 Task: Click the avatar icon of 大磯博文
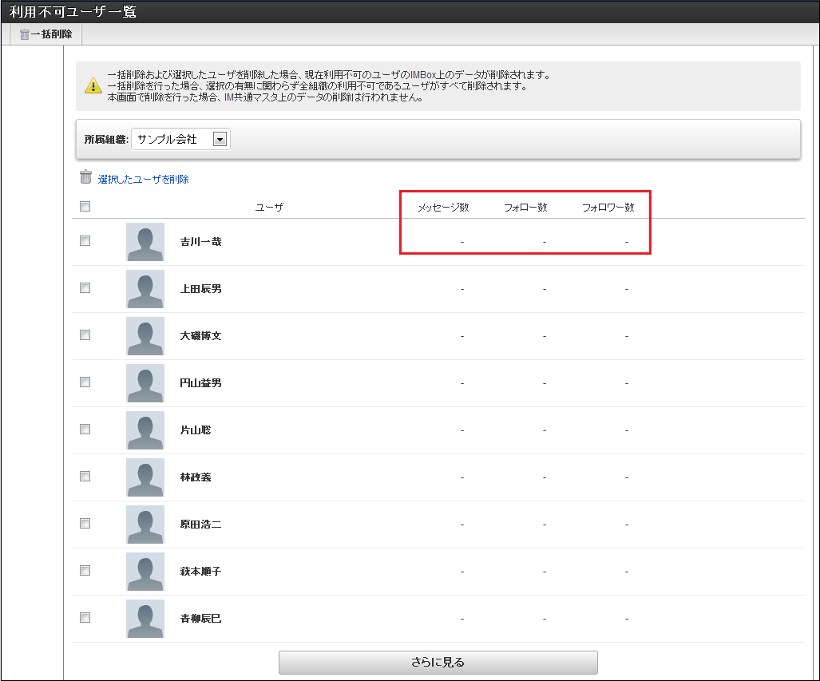(x=145, y=336)
